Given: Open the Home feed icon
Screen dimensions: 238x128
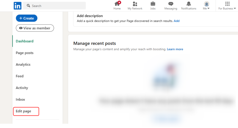Looking at the screenshot, I should 117,6.
